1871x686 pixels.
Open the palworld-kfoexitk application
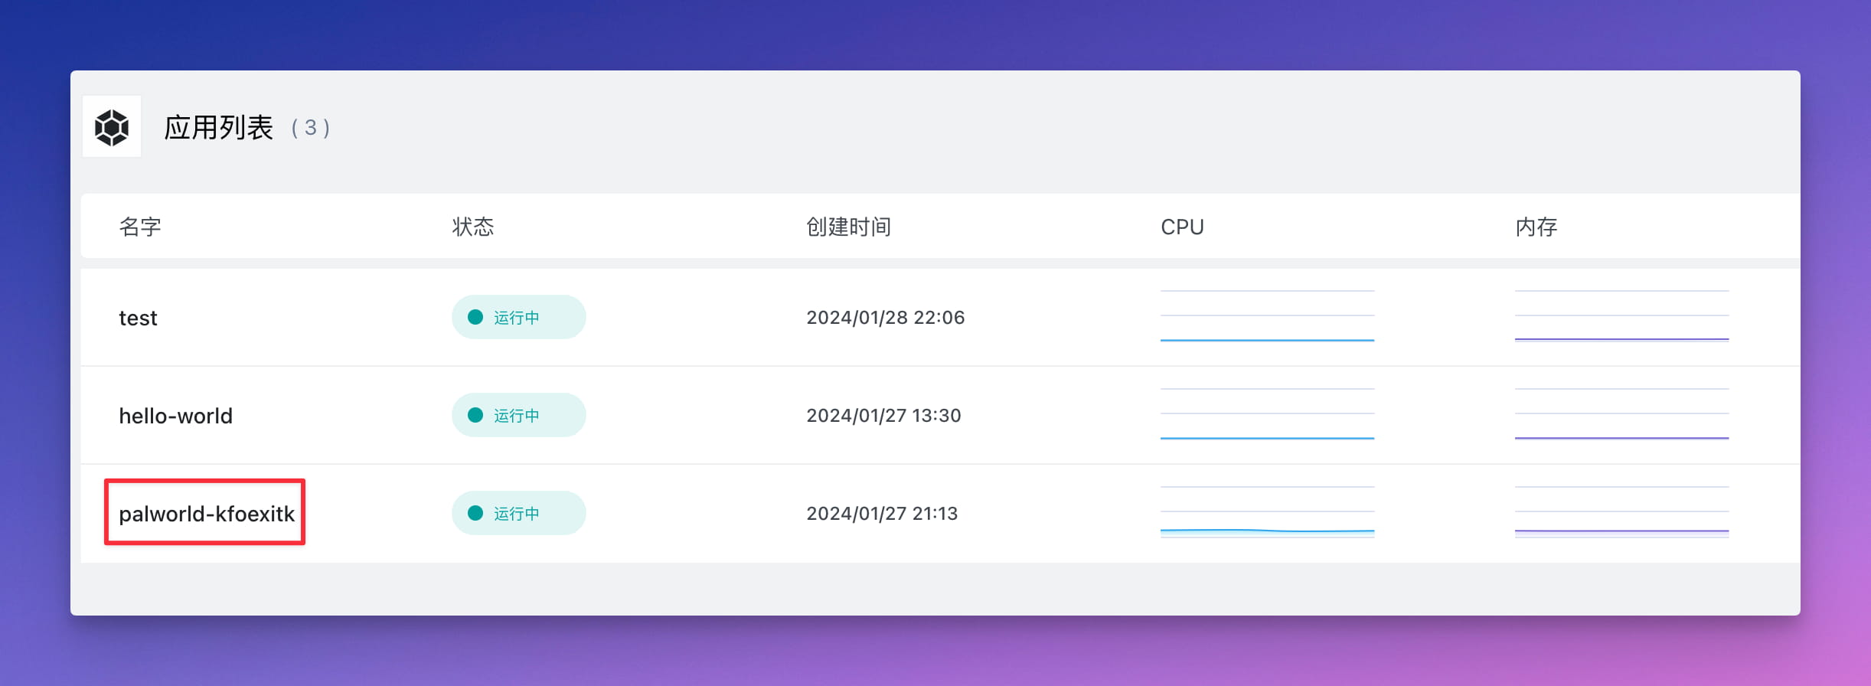[207, 514]
